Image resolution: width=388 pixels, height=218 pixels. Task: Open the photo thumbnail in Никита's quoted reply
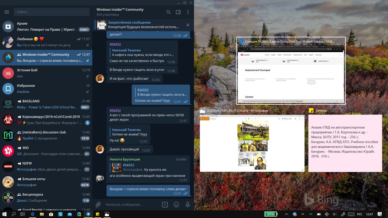click(x=117, y=167)
